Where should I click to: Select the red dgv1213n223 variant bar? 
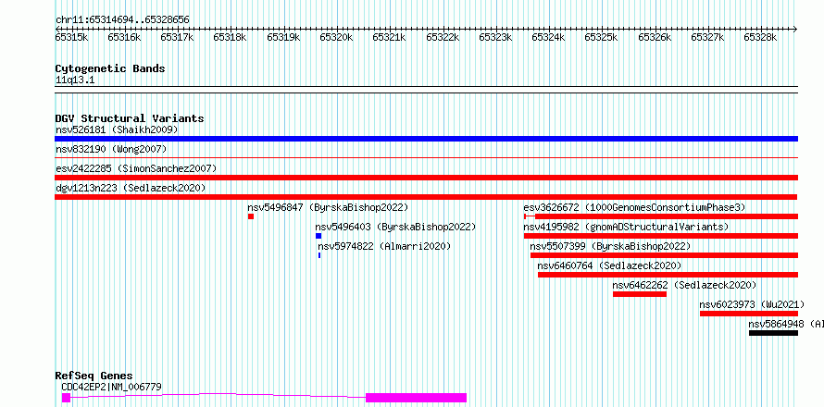pyautogui.click(x=426, y=197)
